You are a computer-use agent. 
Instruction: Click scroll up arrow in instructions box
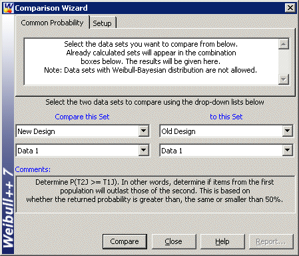(x=284, y=44)
